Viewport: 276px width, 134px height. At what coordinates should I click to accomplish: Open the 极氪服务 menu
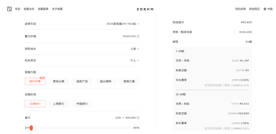43,9
